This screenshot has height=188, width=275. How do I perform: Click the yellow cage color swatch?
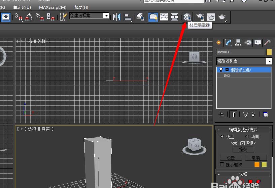pyautogui.click(x=264, y=164)
